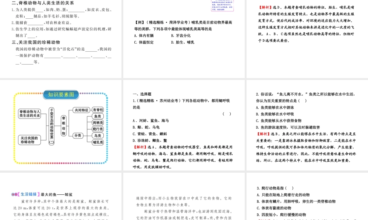Screen dimensions: 368x220
Task: Click the vertical 千姿百态的动物世界(二) box
Action: 52,126
